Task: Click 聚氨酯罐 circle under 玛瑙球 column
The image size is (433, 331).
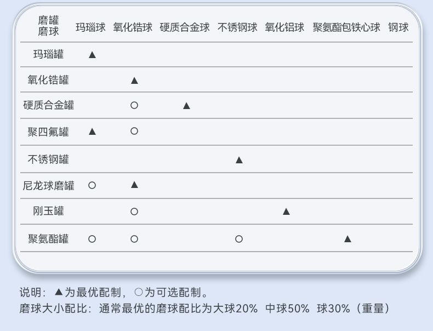Action: click(x=92, y=239)
